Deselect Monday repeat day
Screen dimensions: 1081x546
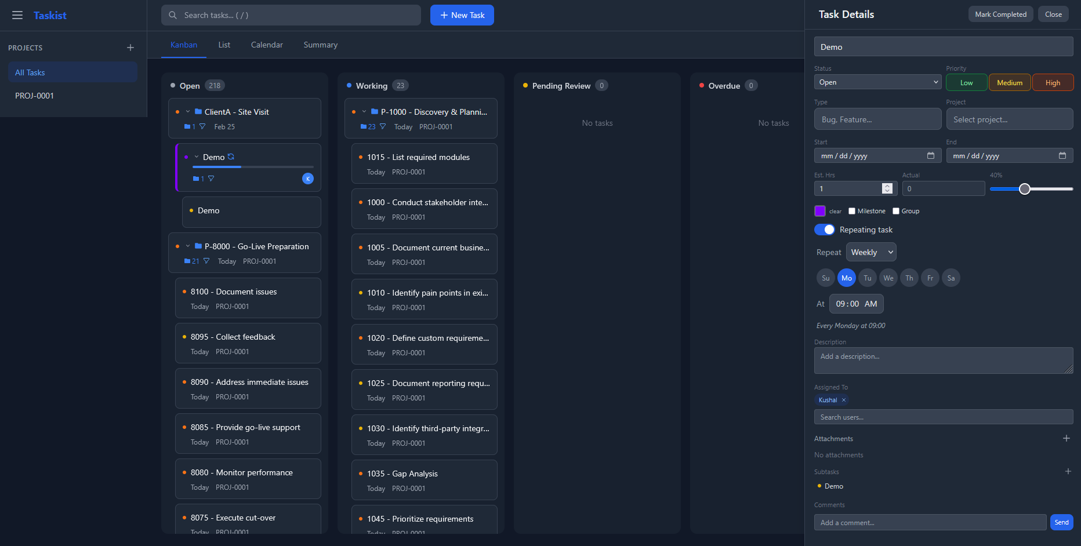847,278
